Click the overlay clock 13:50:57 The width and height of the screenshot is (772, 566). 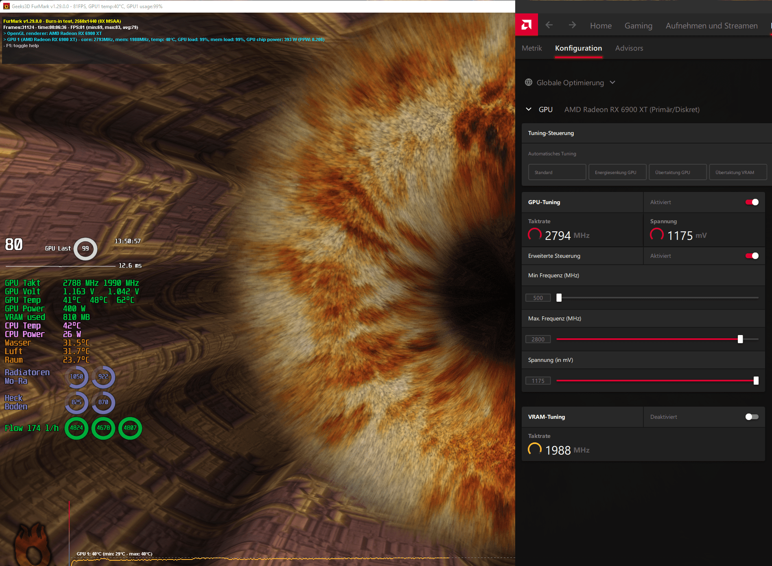coord(127,241)
